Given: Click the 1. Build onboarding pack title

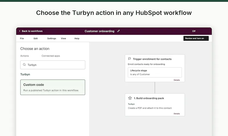Looking at the screenshot, I should [149, 98].
